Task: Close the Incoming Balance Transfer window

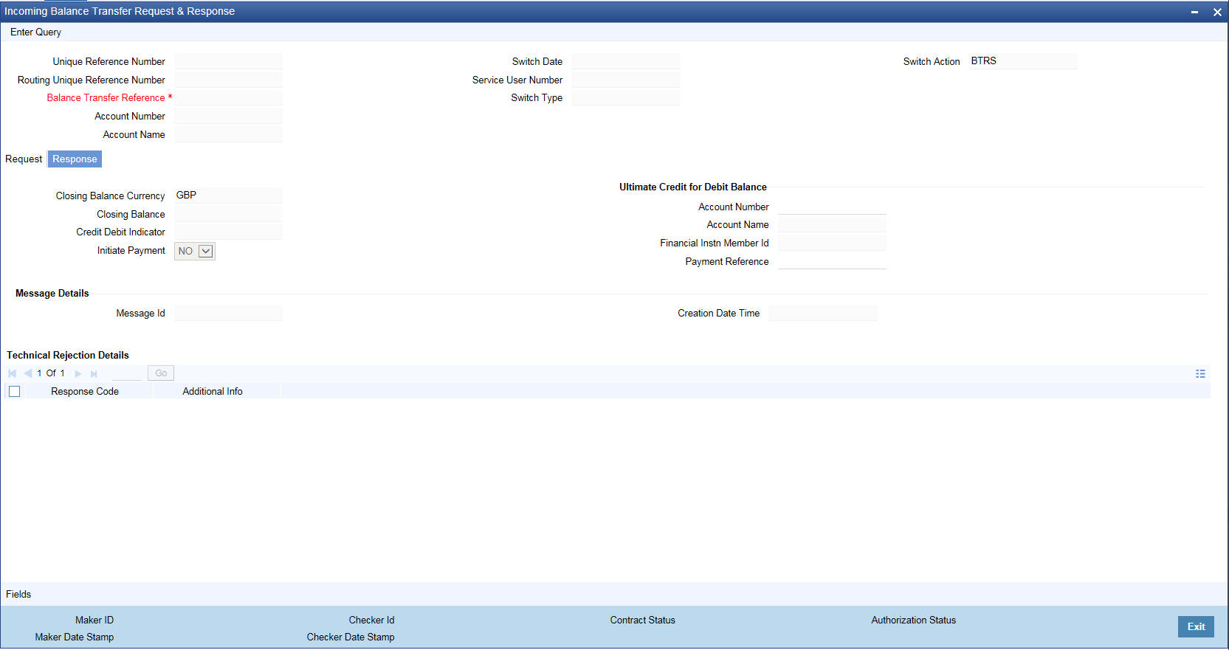Action: [x=1217, y=12]
